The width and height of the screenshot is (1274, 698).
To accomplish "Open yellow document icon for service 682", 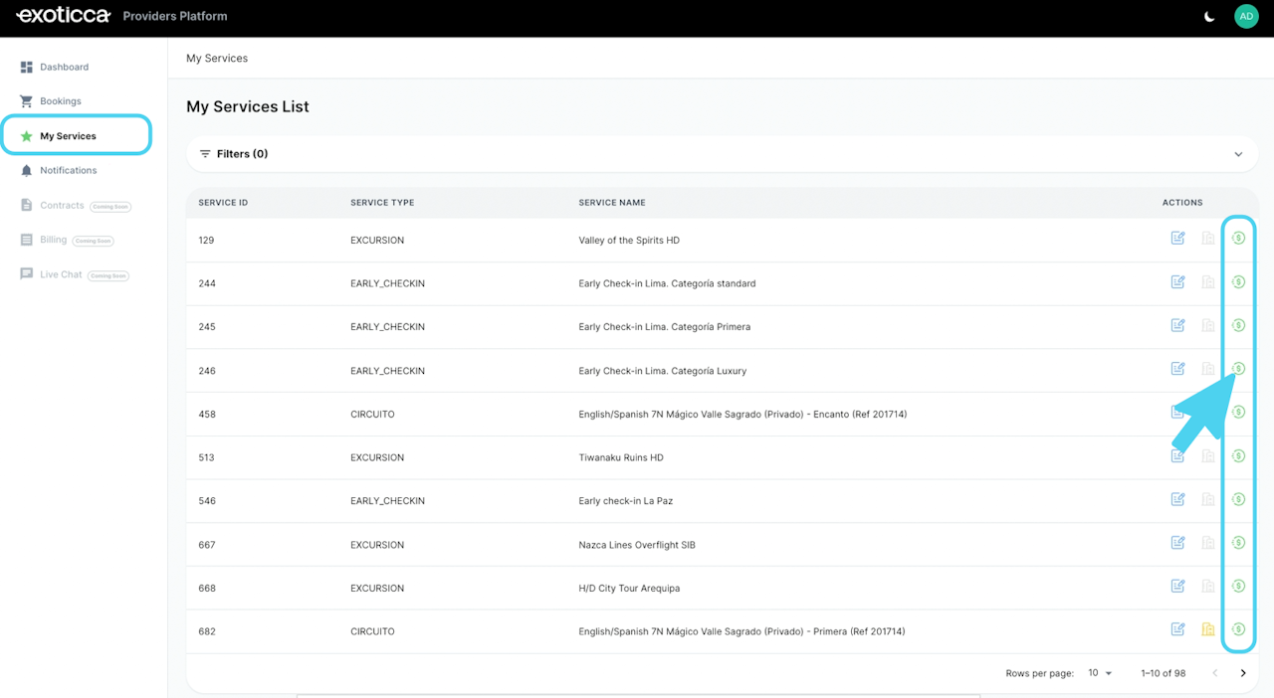I will click(x=1207, y=629).
